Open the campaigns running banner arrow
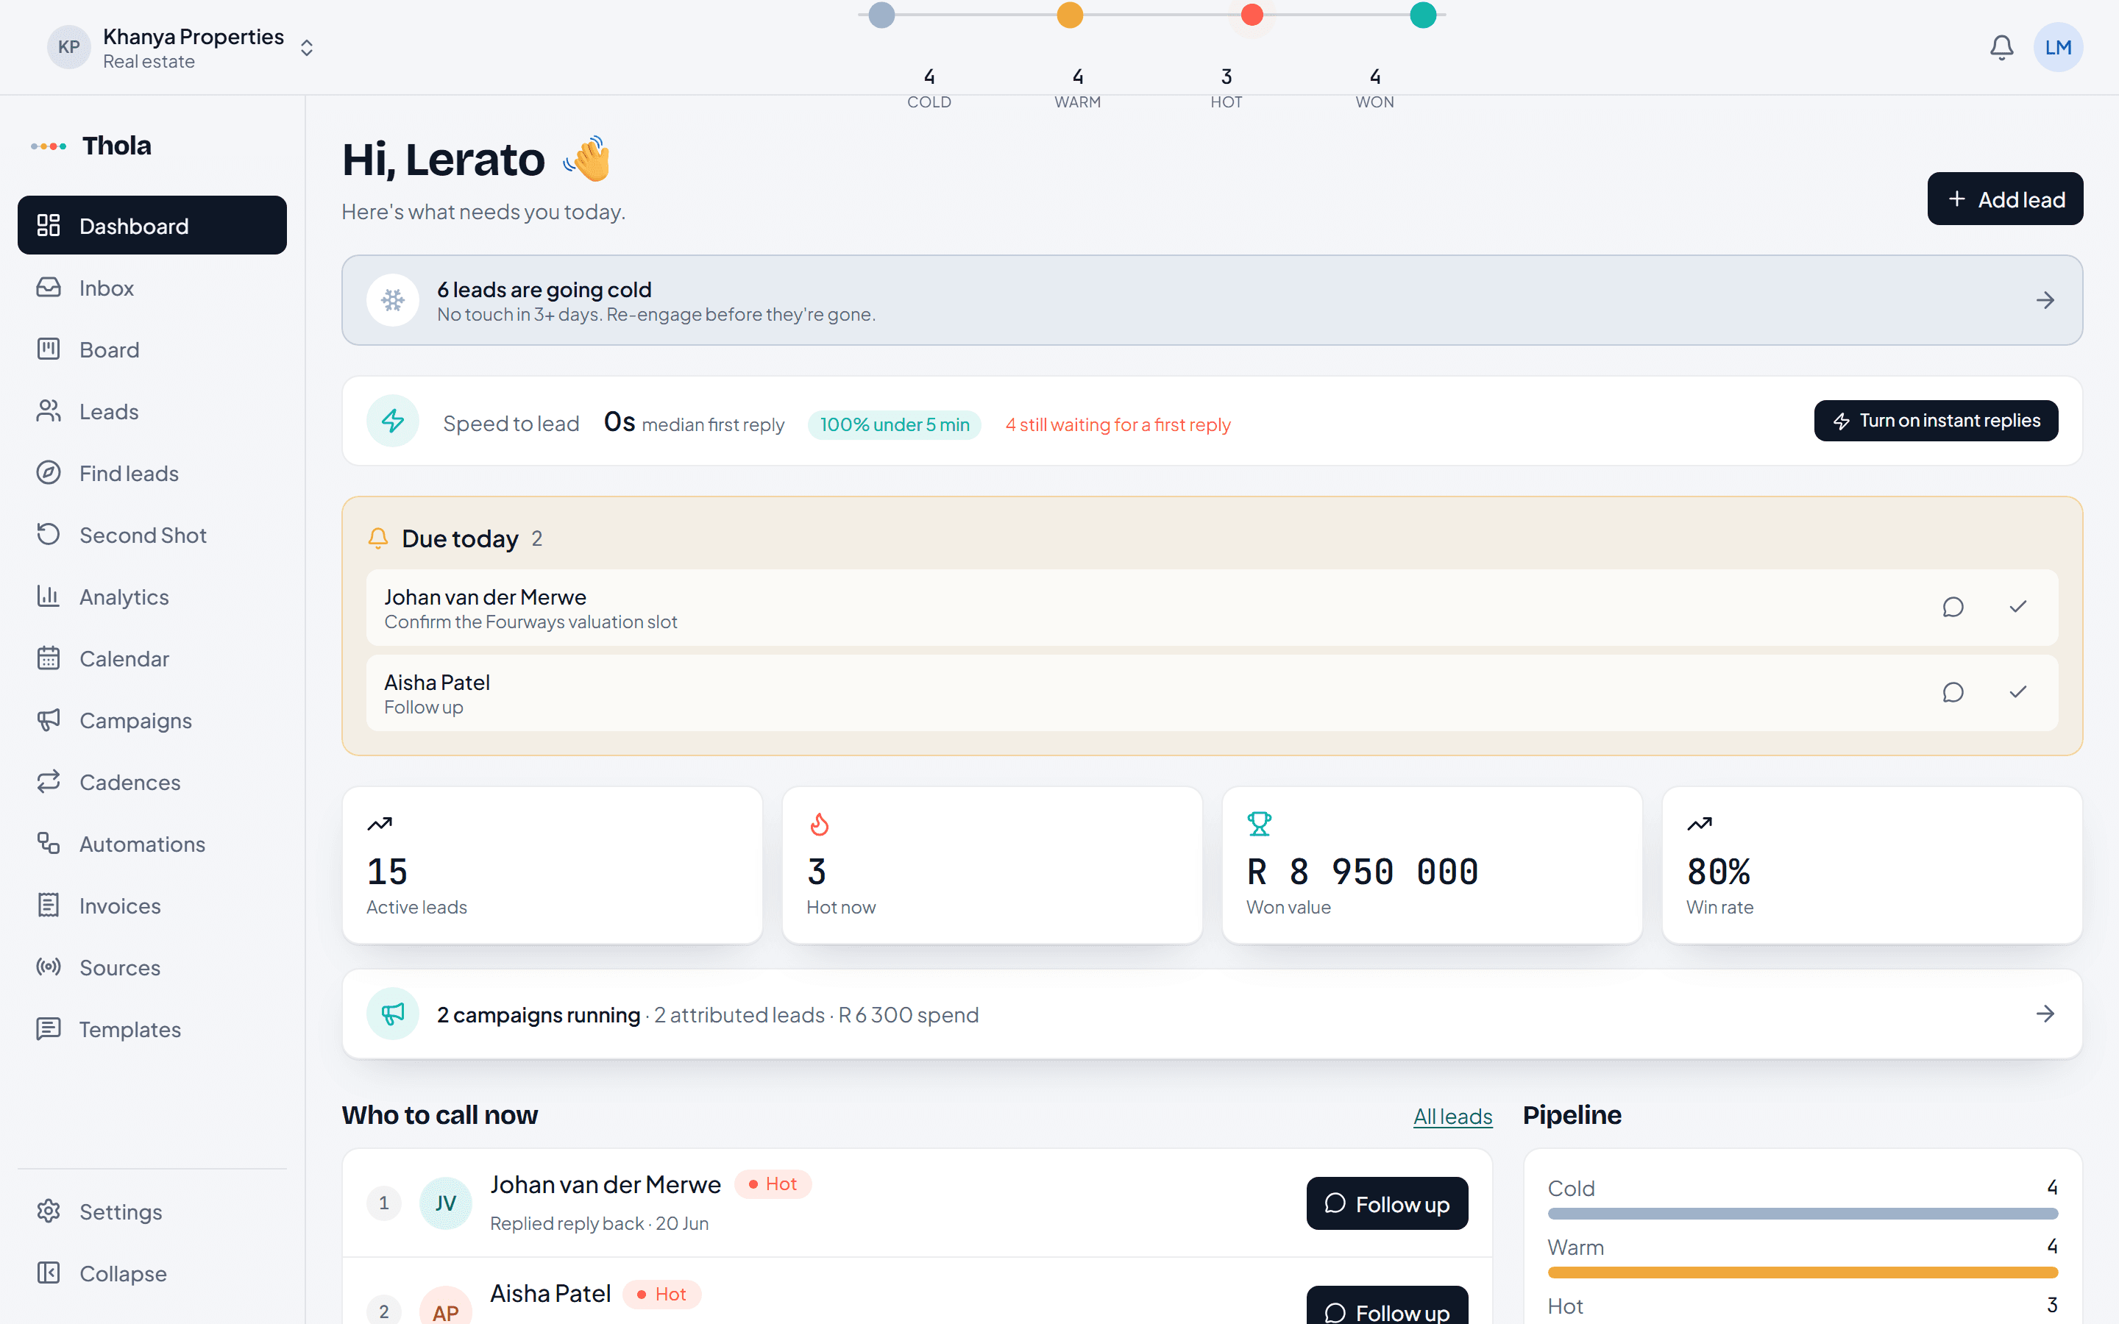 [x=2045, y=1014]
